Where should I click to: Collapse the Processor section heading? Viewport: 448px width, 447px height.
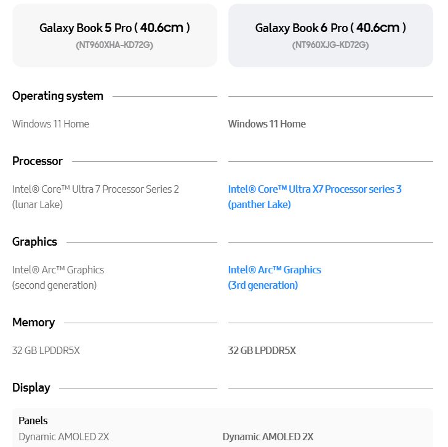tap(38, 161)
